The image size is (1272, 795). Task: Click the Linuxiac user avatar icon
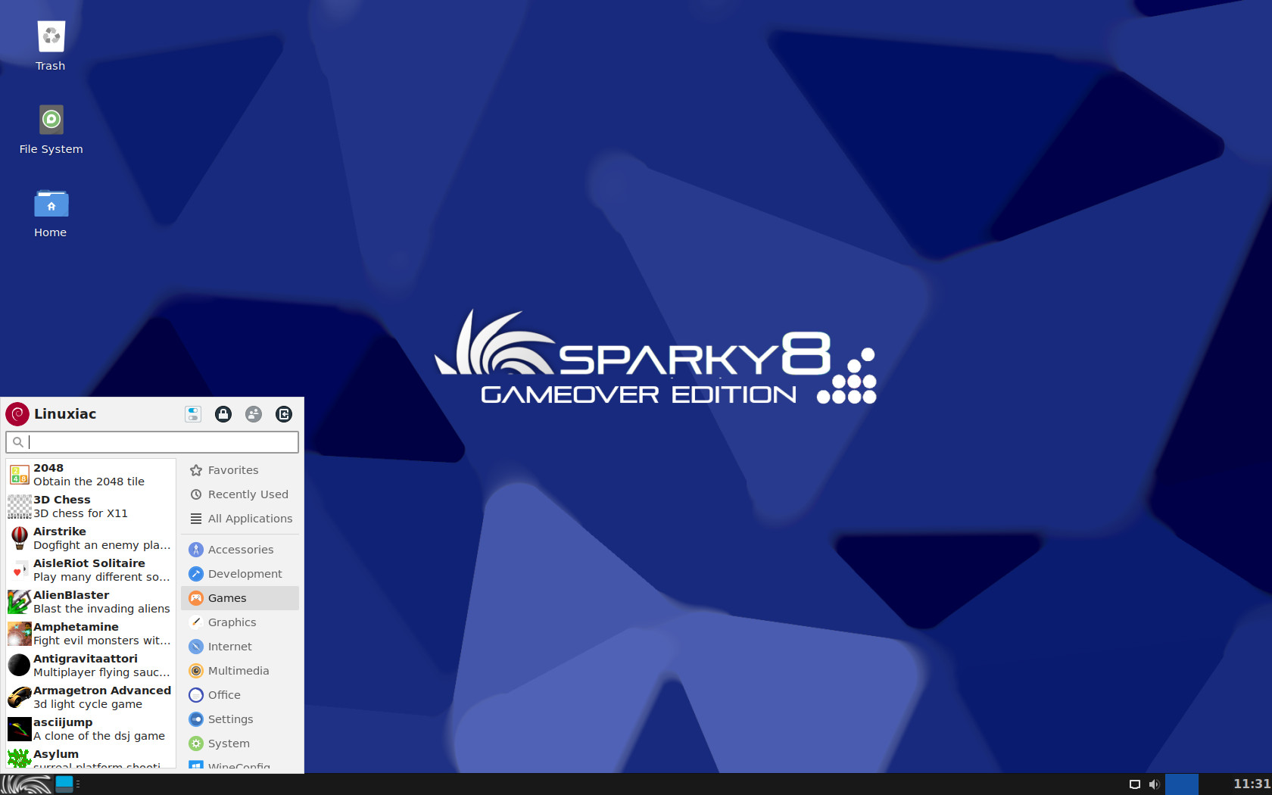17,414
